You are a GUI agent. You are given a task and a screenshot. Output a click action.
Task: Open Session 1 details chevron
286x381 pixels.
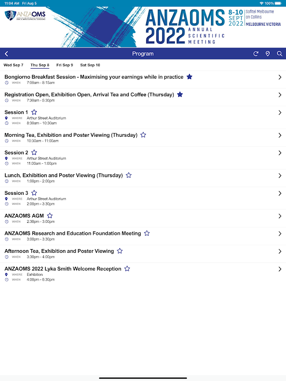pyautogui.click(x=280, y=113)
